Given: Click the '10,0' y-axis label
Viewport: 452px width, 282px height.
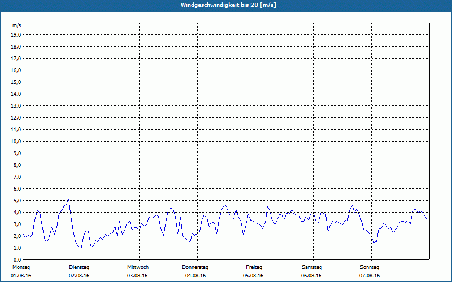Looking at the screenshot, I should click(x=16, y=142).
